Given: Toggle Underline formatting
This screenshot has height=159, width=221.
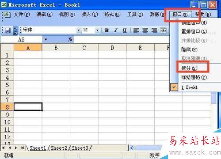Looking at the screenshot, I should coord(125,30).
